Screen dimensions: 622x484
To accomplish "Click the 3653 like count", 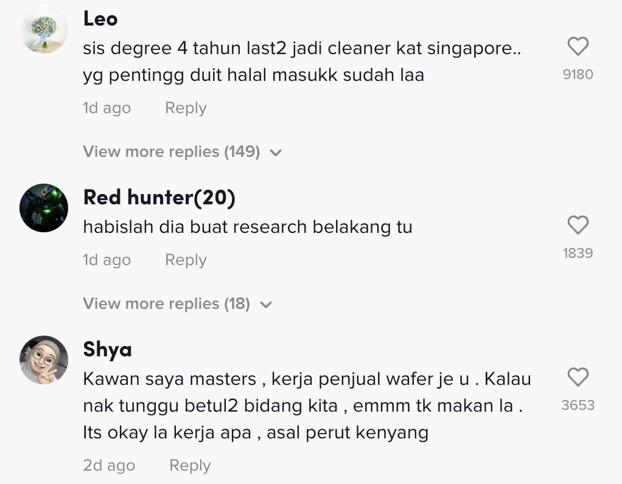I will click(x=578, y=406).
